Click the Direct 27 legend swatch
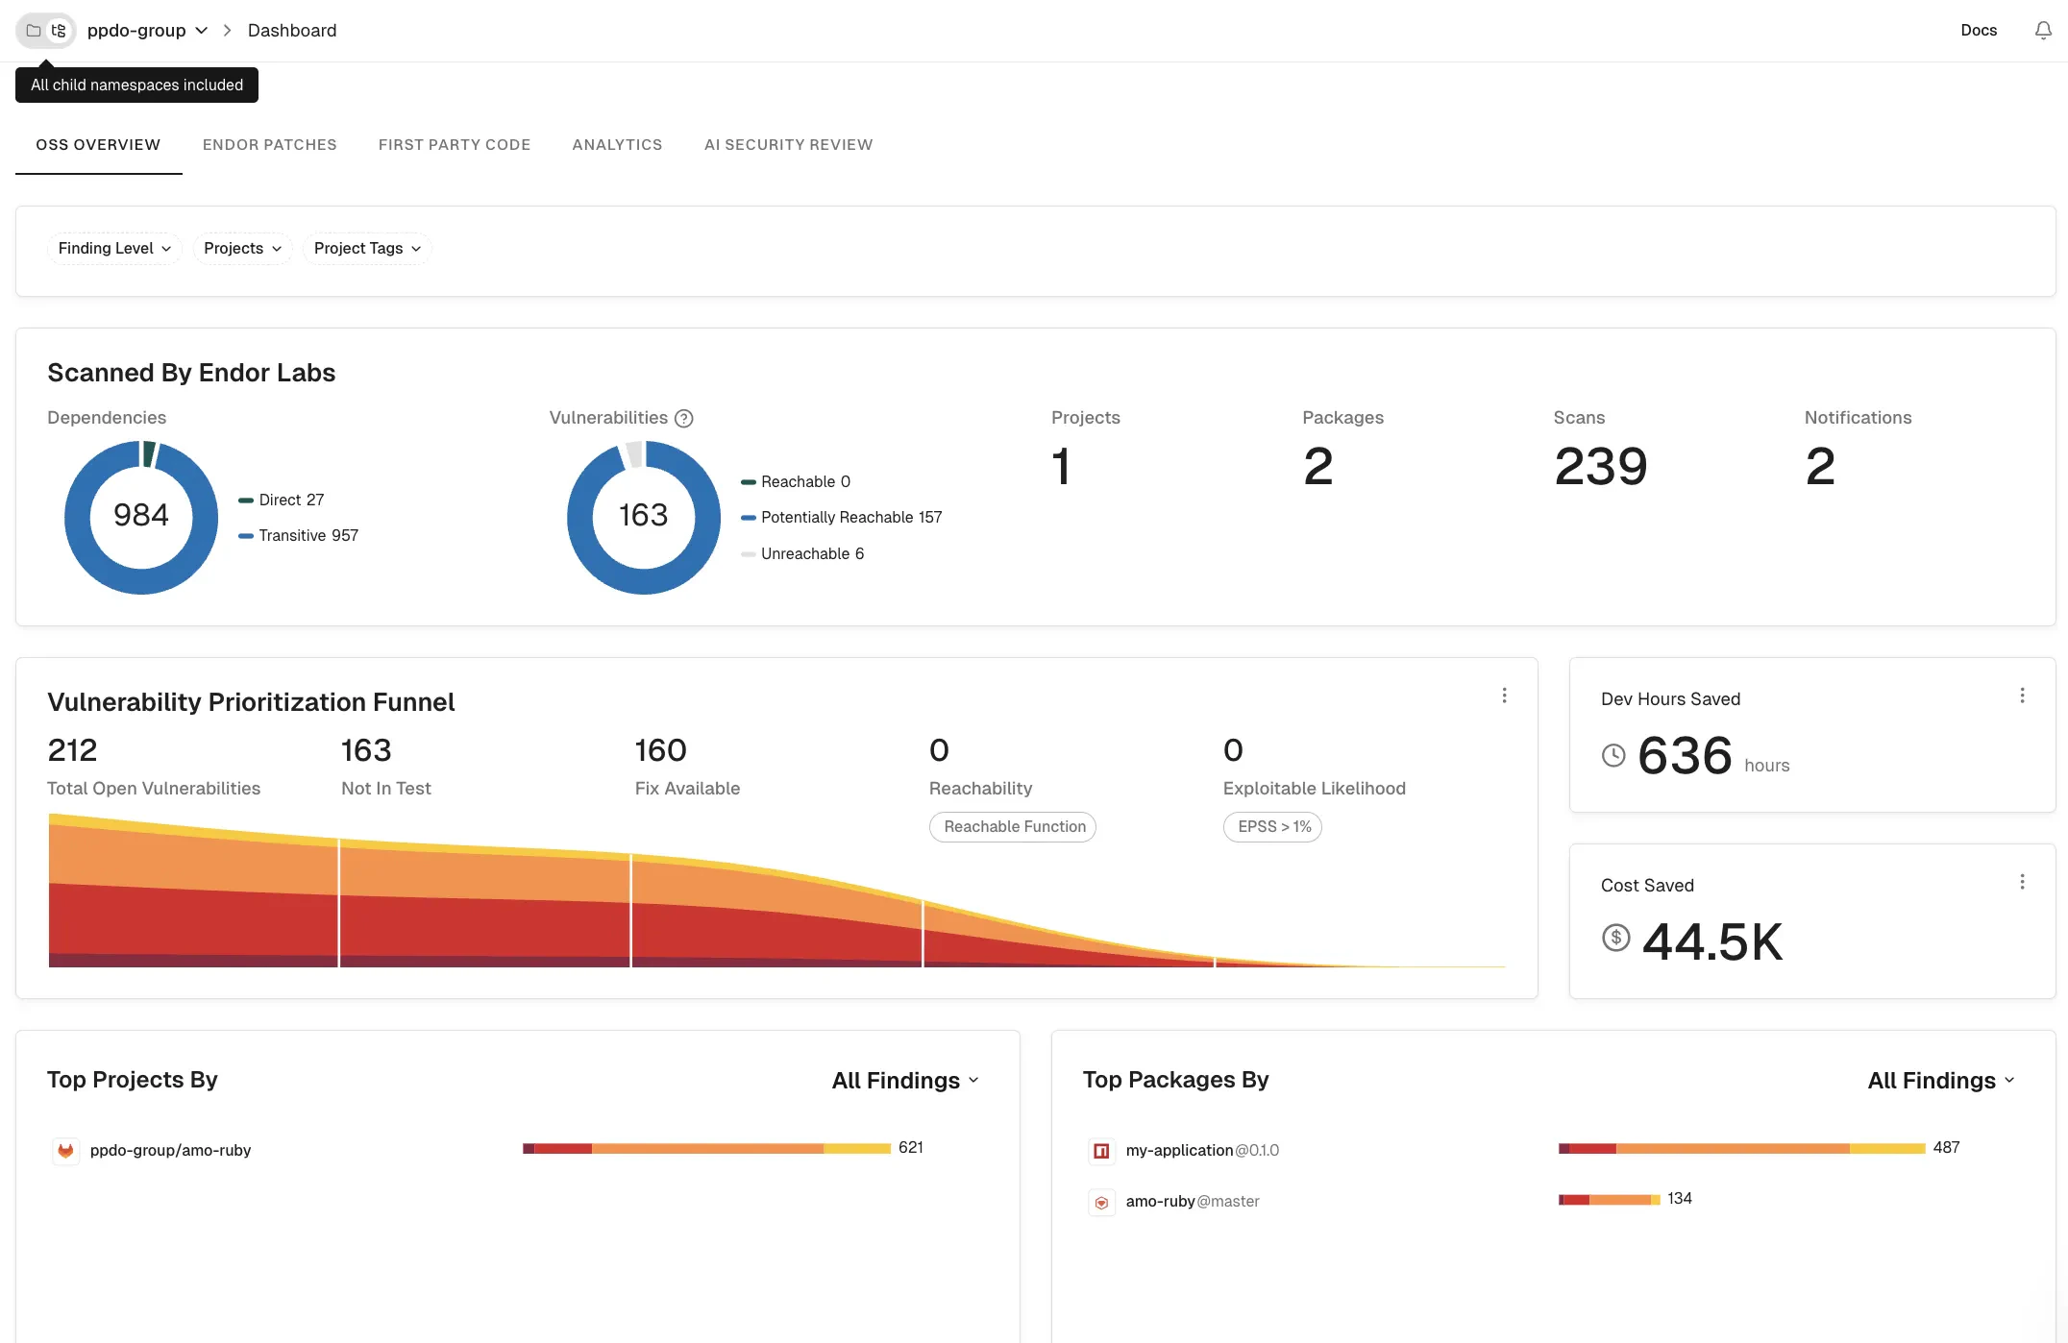2068x1343 pixels. [246, 501]
